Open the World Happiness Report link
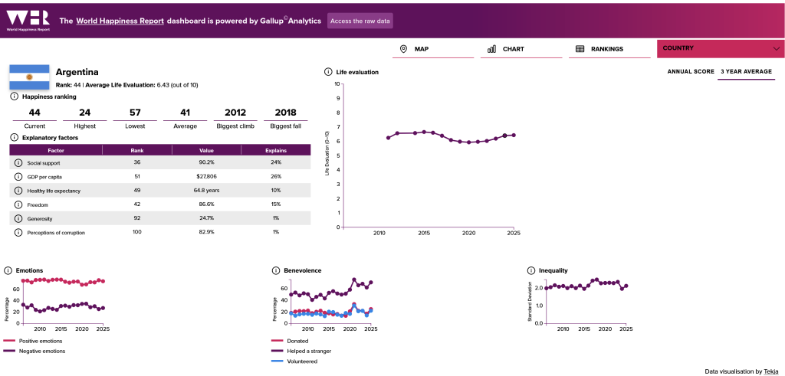This screenshot has height=376, width=785. (x=120, y=21)
